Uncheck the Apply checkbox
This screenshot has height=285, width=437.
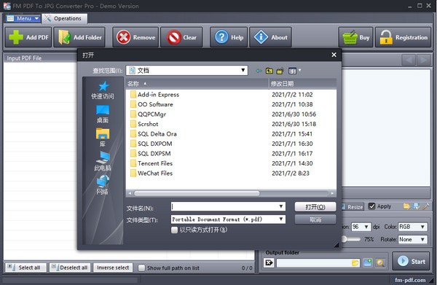(x=371, y=206)
